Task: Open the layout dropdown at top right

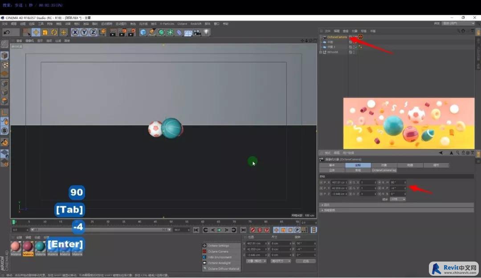Action: coord(458,23)
